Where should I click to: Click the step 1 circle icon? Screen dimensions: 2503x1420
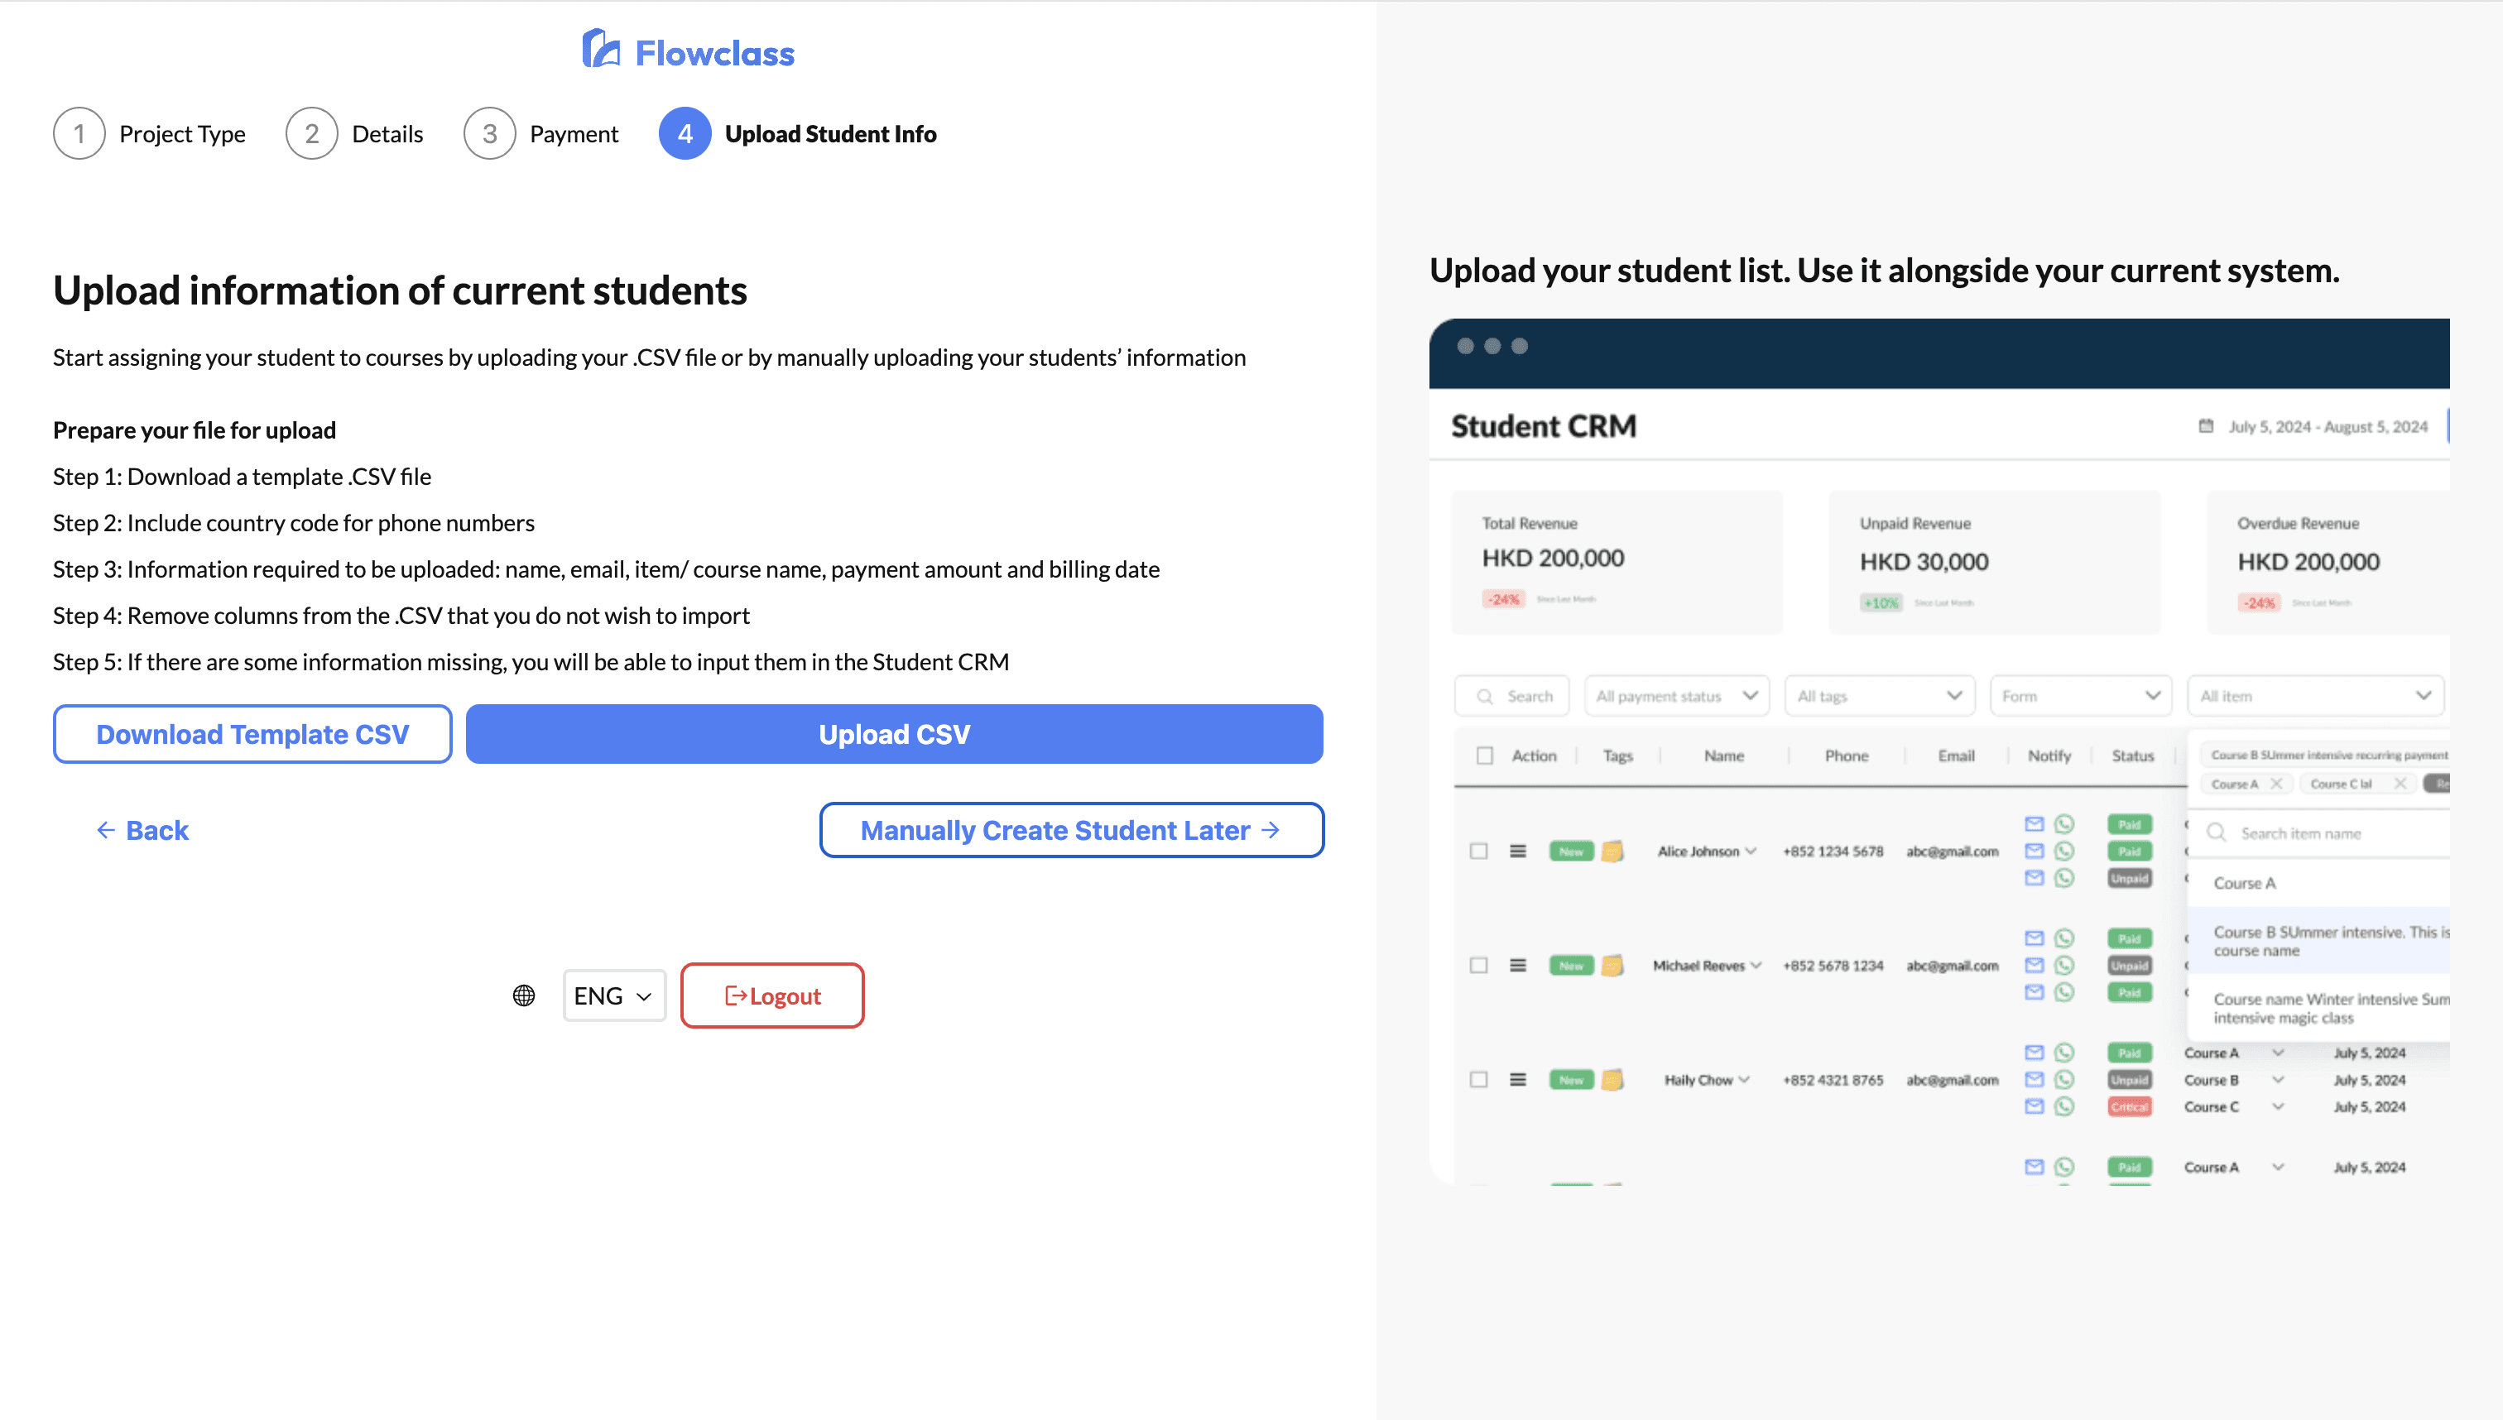coord(79,133)
